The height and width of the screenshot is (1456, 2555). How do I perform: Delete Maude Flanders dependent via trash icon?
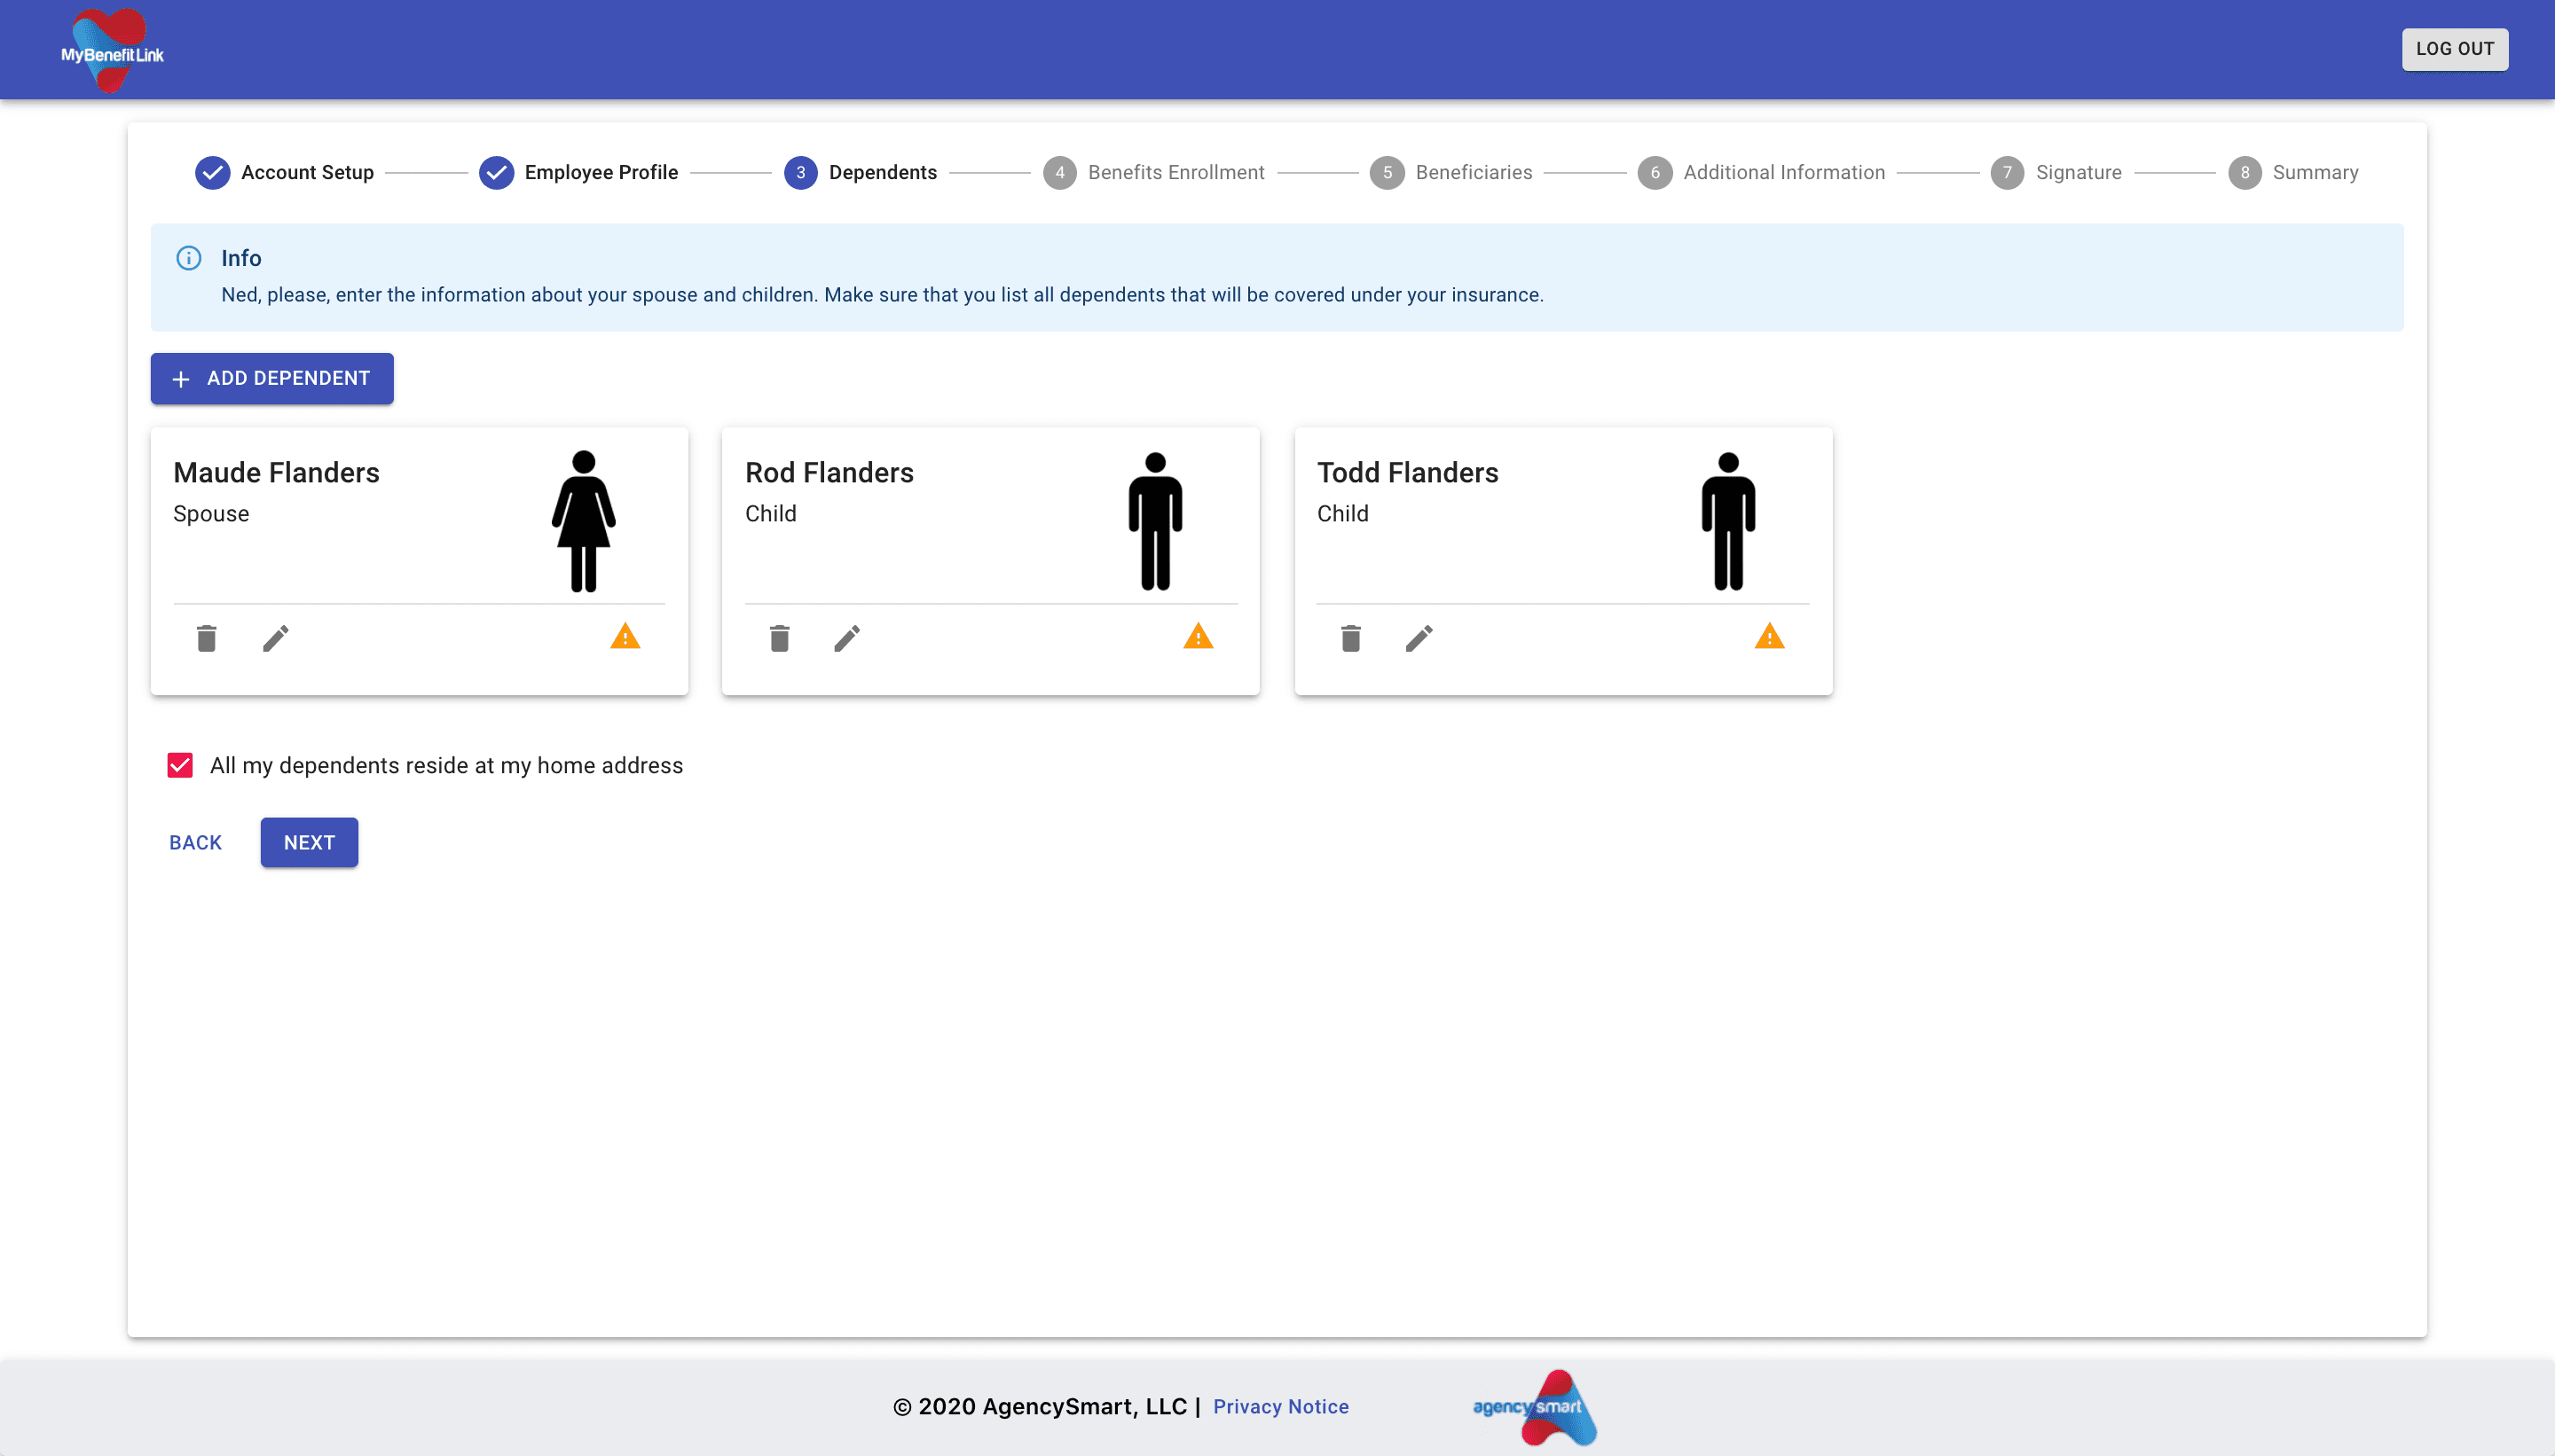(207, 638)
